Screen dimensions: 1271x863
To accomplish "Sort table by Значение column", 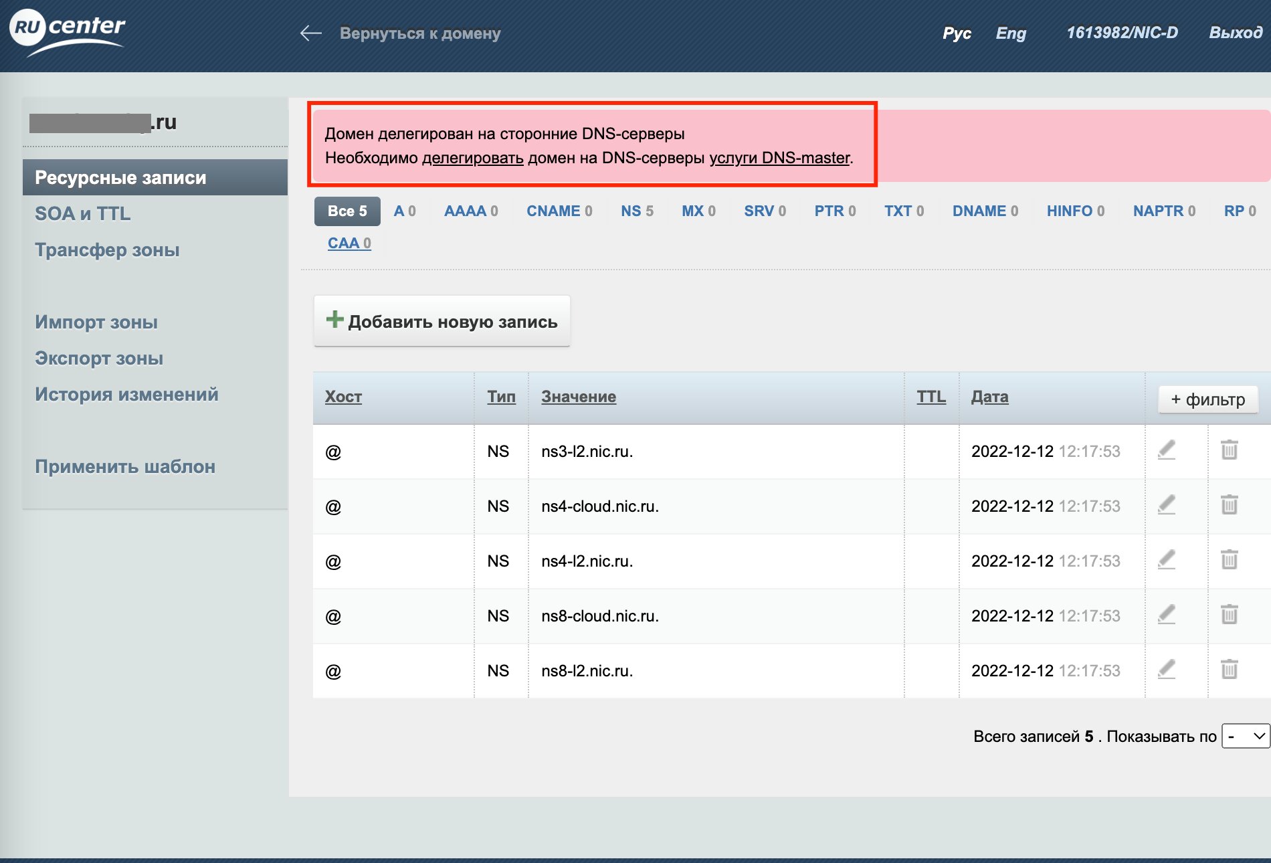I will pyautogui.click(x=579, y=397).
